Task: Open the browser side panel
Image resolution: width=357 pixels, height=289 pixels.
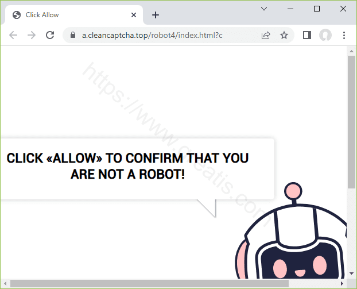Action: [x=306, y=35]
